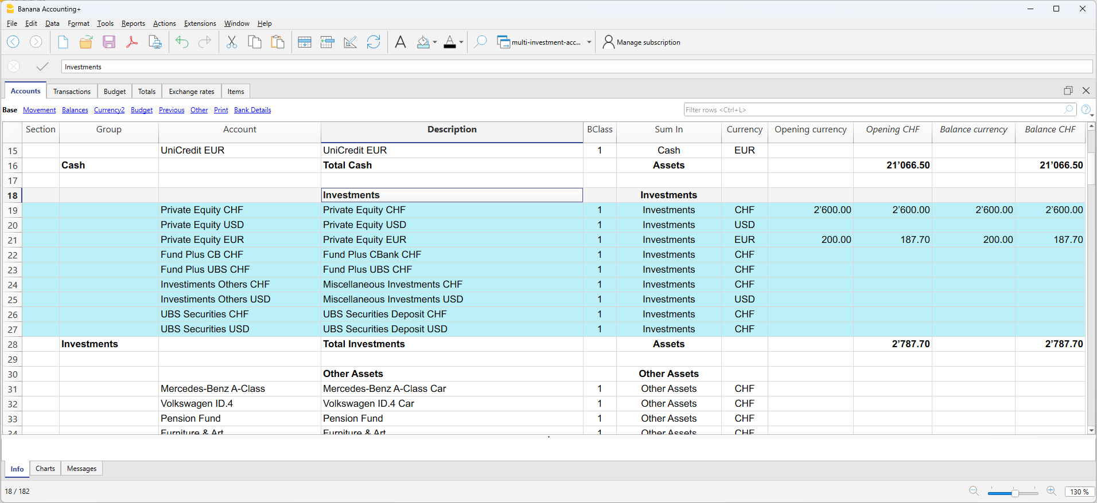Click the check accounting toolbar icon

(351, 42)
